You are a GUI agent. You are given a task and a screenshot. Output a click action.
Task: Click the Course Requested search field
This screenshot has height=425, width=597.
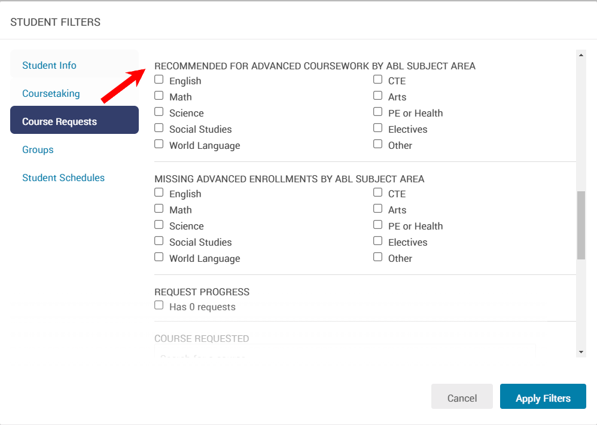(345, 353)
